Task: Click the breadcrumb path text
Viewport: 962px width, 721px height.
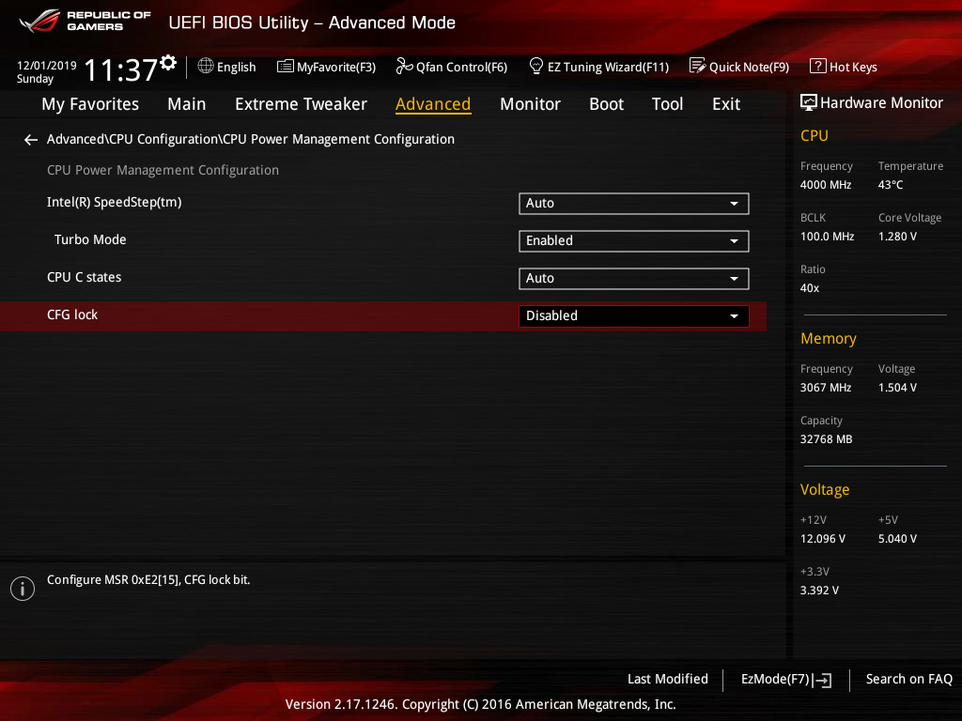Action: pyautogui.click(x=250, y=139)
